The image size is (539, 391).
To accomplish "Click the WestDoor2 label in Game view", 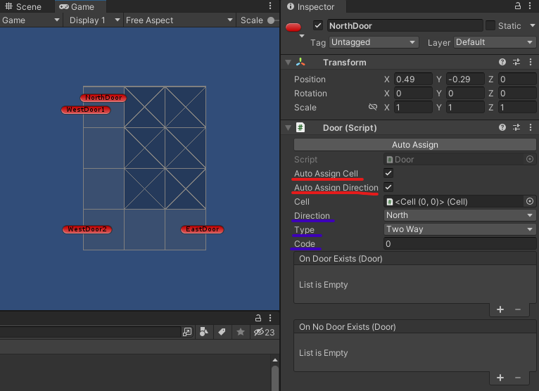I will tap(87, 229).
